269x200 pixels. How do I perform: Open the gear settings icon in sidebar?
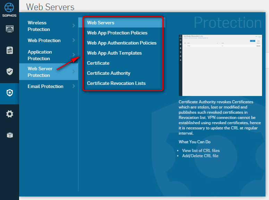point(10,114)
